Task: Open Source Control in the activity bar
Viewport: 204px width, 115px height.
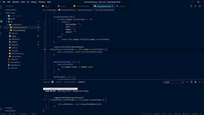Action: pos(1,21)
